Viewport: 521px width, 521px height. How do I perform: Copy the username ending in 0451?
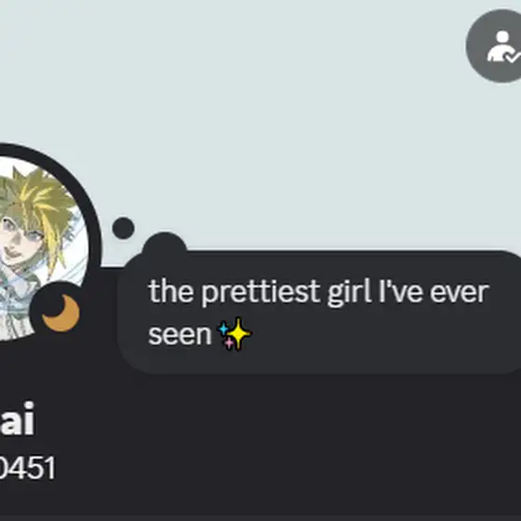[27, 467]
